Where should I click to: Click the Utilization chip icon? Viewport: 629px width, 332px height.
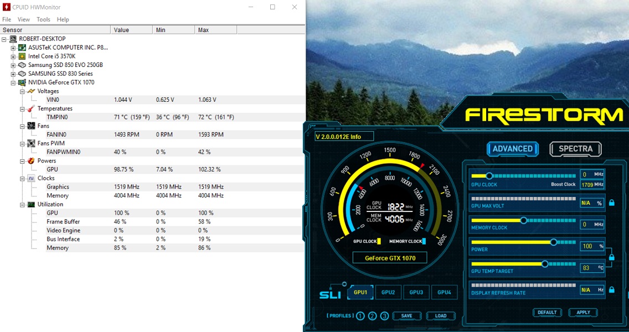[32, 205]
